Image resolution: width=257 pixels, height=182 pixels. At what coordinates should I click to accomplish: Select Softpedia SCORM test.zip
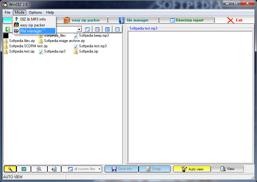(x=26, y=46)
